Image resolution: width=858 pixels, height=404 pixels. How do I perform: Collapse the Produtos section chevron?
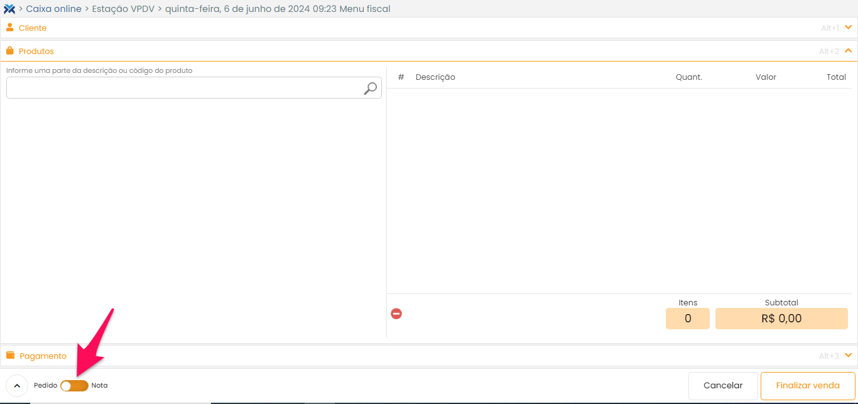point(848,51)
